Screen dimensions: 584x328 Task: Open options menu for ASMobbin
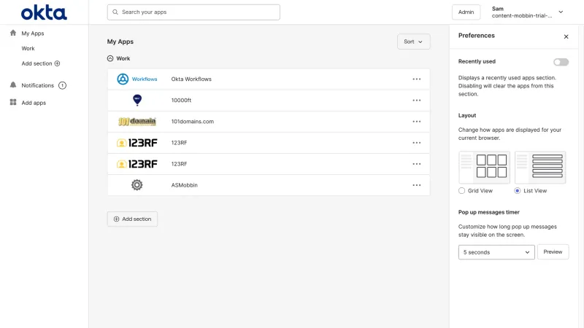416,185
